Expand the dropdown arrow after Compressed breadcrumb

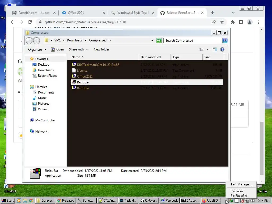[110, 40]
